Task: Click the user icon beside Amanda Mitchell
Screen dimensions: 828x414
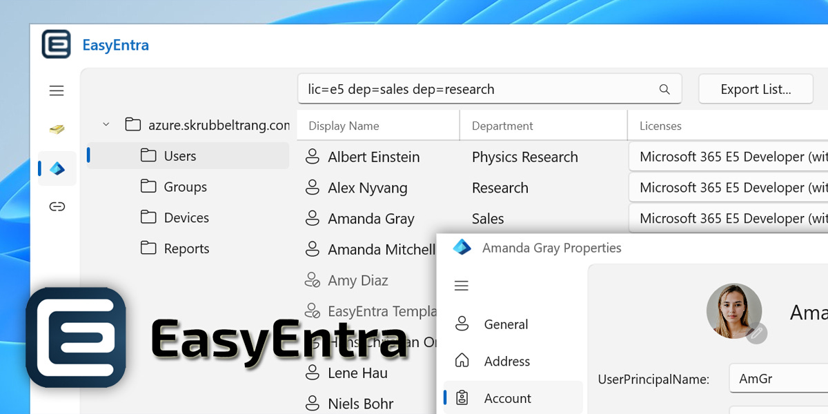Action: pos(313,249)
